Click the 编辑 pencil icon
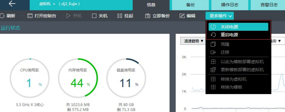 pos(182,16)
